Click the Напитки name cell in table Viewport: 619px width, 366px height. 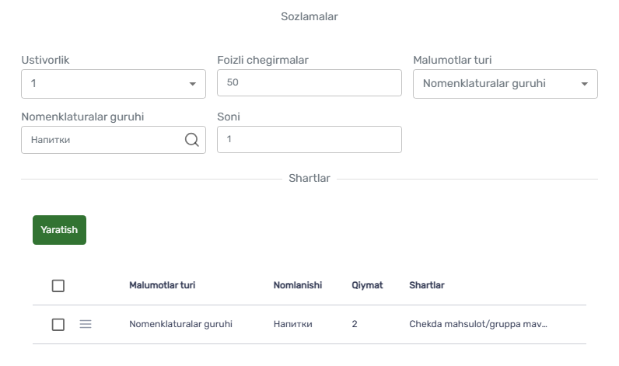pyautogui.click(x=293, y=324)
